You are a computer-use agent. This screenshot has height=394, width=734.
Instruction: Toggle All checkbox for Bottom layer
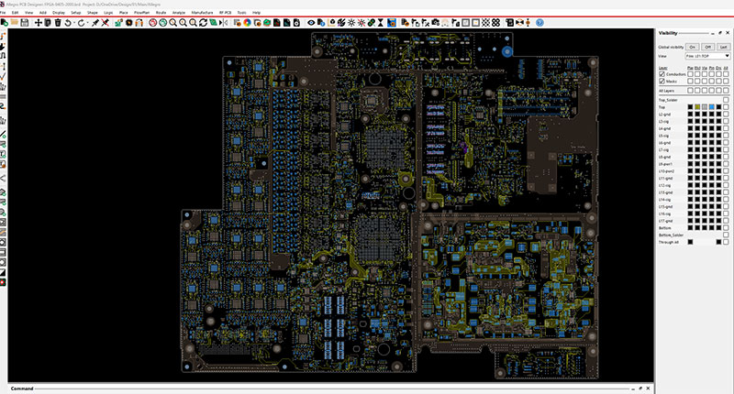726,227
